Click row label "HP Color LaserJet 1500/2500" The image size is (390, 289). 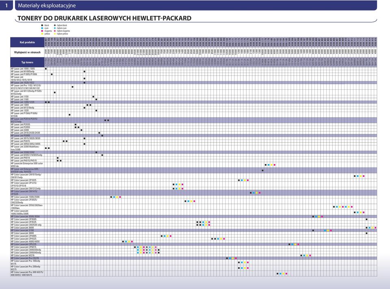coord(25,197)
